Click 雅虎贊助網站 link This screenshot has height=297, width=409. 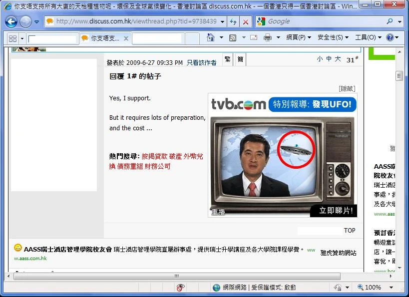pyautogui.click(x=338, y=253)
